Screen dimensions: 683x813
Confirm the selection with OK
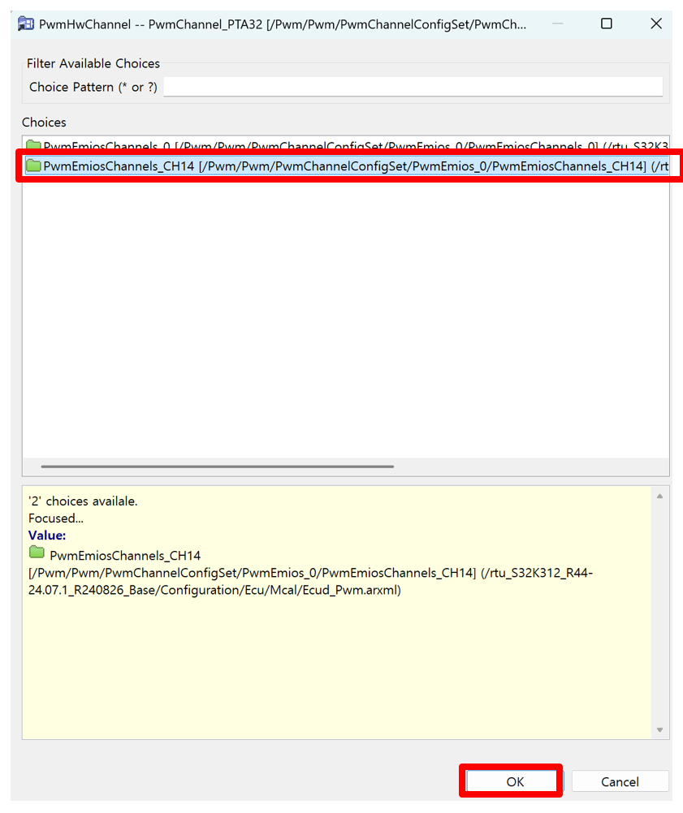[515, 781]
